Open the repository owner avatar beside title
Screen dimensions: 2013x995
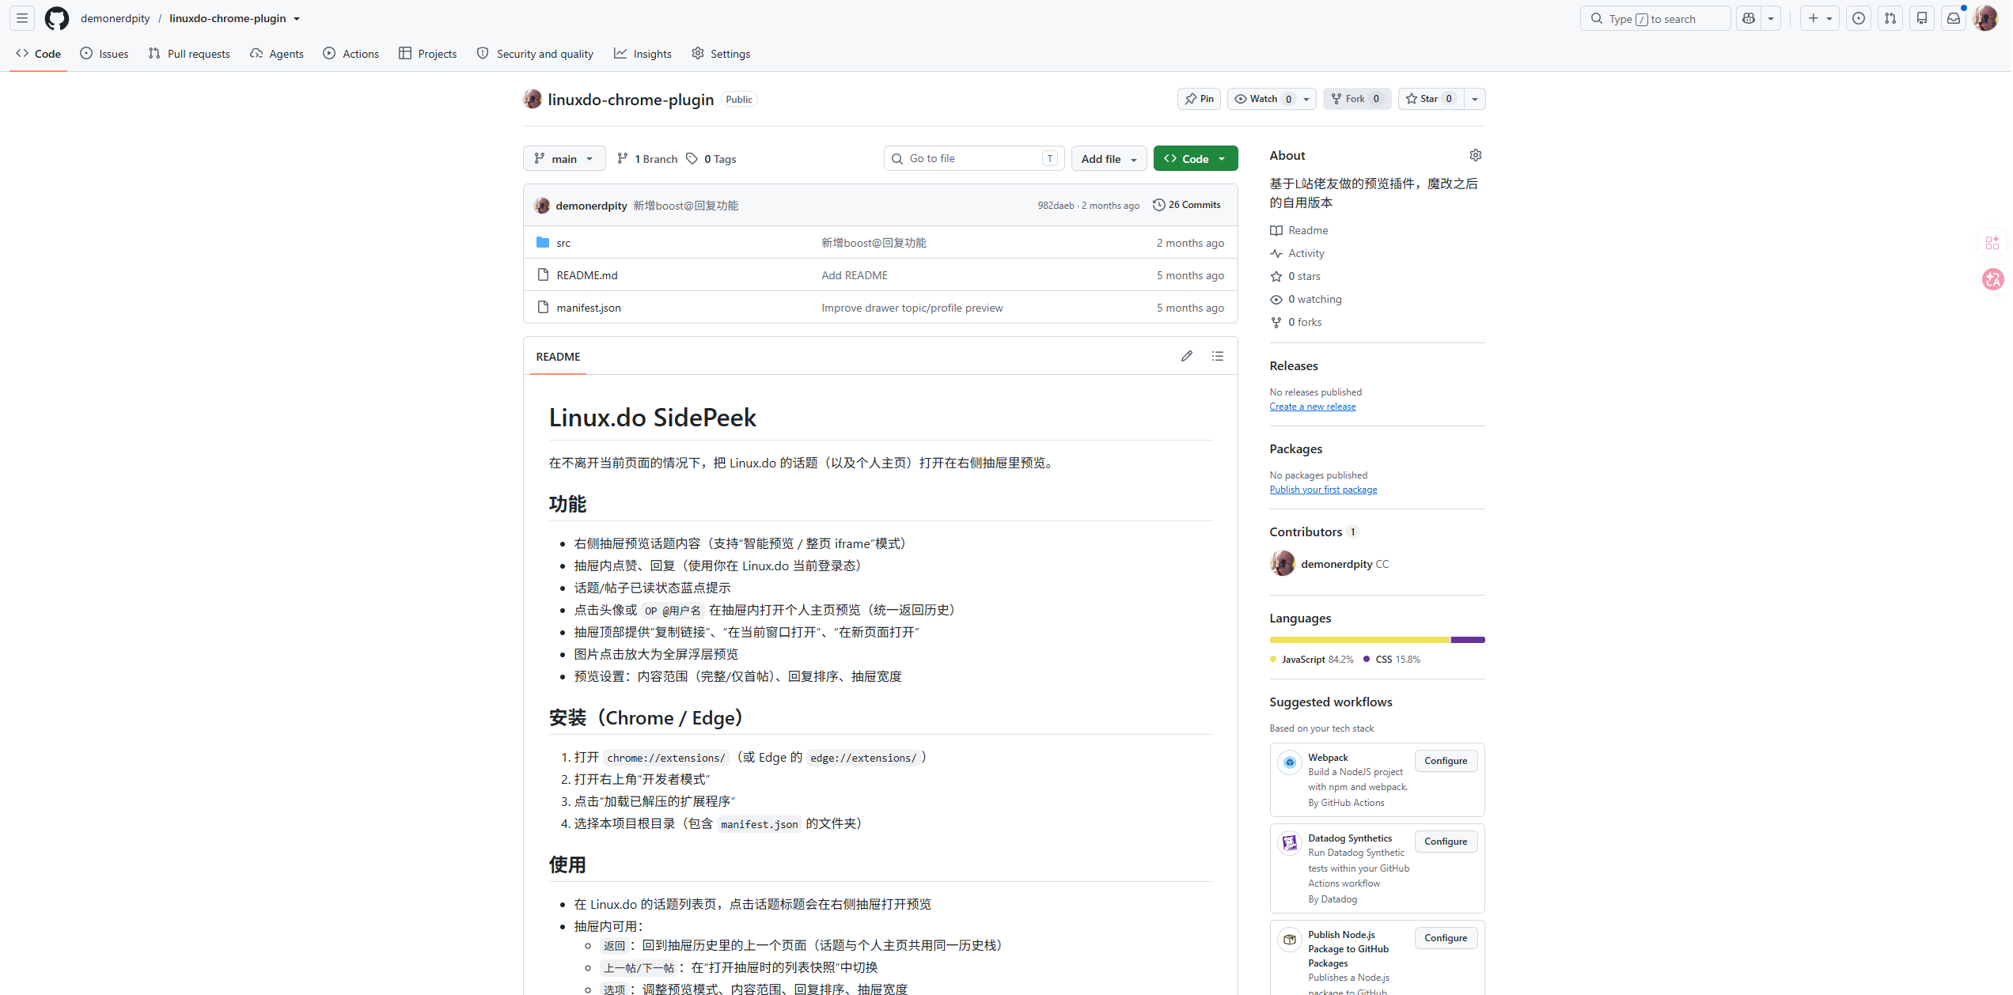coord(533,99)
